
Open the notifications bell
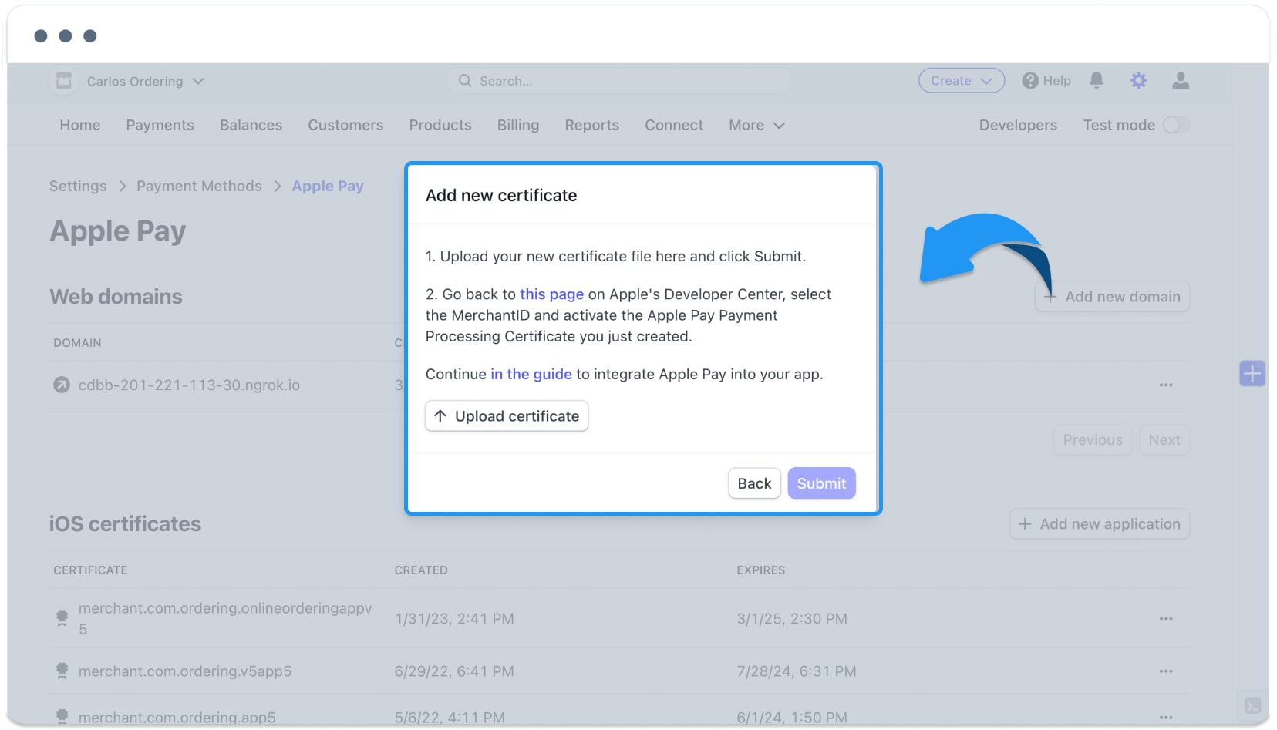(x=1097, y=80)
